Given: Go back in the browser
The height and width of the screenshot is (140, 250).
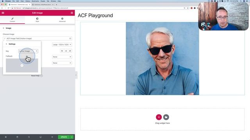Looking at the screenshot, I should click(x=2, y=8).
